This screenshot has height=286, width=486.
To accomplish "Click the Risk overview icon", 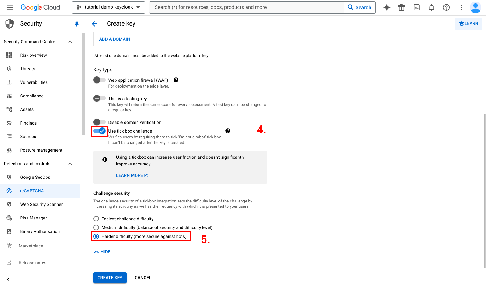I will 9,55.
